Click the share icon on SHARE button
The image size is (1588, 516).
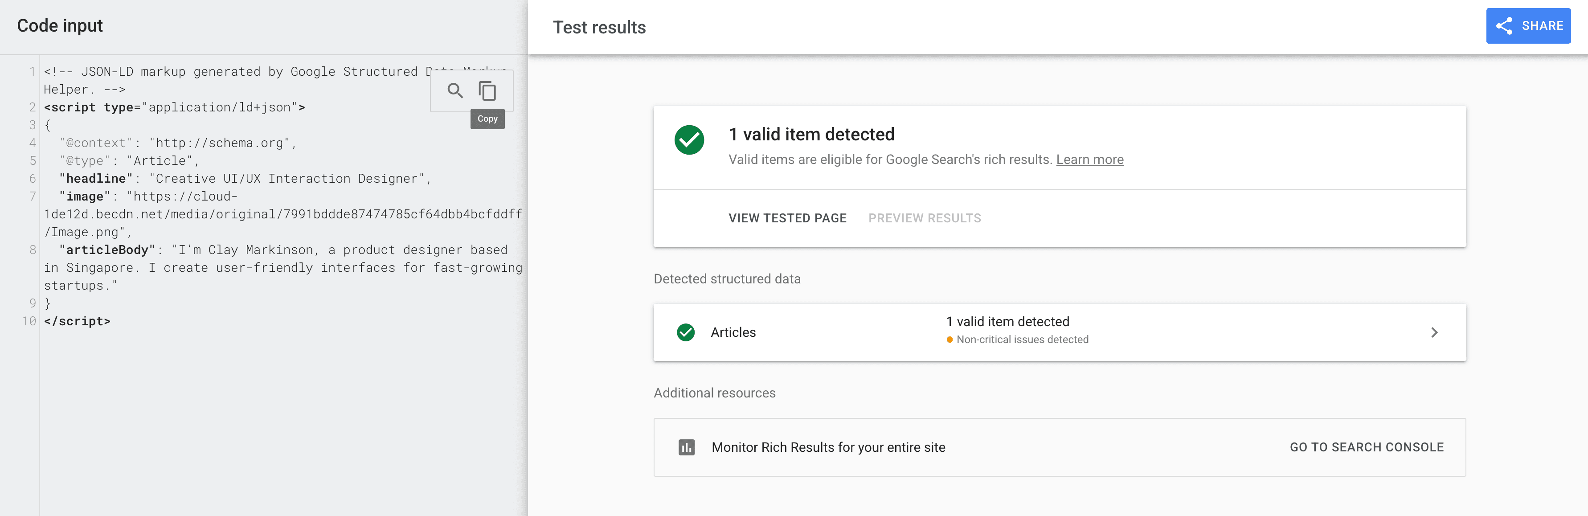point(1504,26)
